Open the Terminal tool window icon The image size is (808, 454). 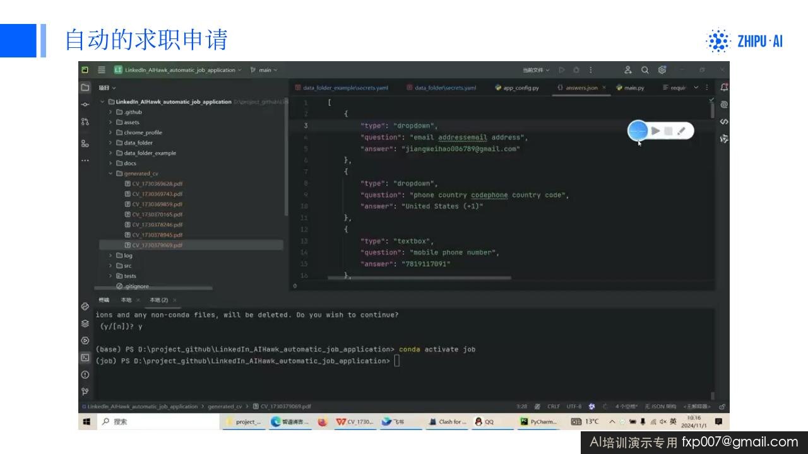[85, 358]
